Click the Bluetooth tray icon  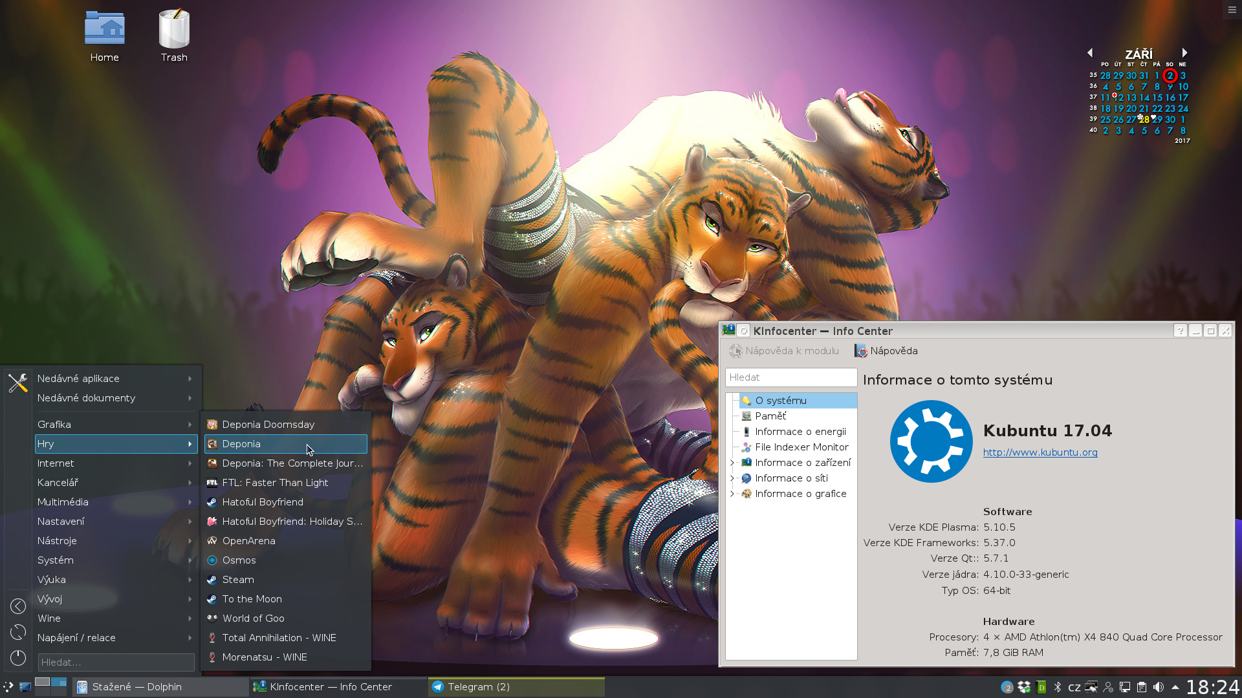click(x=1058, y=687)
